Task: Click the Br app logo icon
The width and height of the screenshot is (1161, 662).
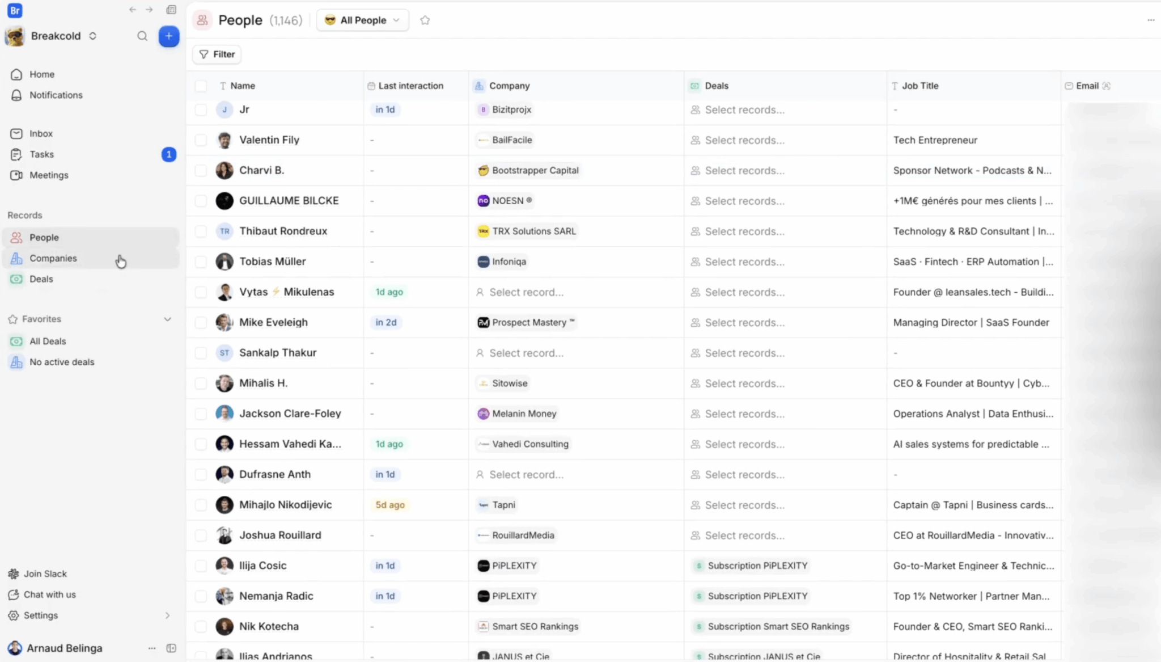Action: (x=15, y=10)
